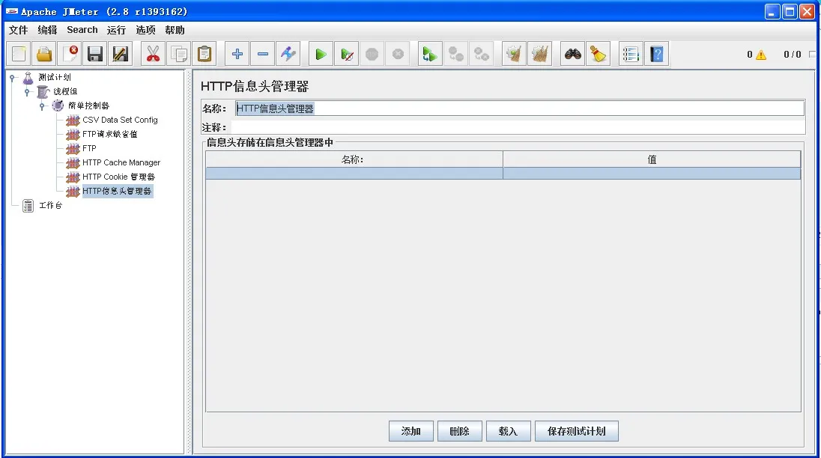The image size is (821, 458).
Task: Click the empty name cell in first row
Action: (354, 173)
